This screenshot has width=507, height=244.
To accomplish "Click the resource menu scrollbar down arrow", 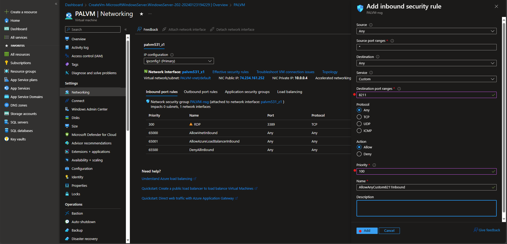I will [128, 240].
